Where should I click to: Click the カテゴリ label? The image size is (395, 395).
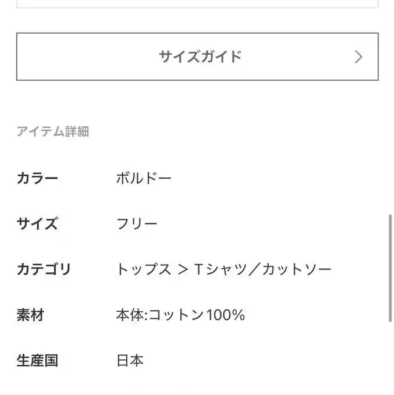point(44,269)
